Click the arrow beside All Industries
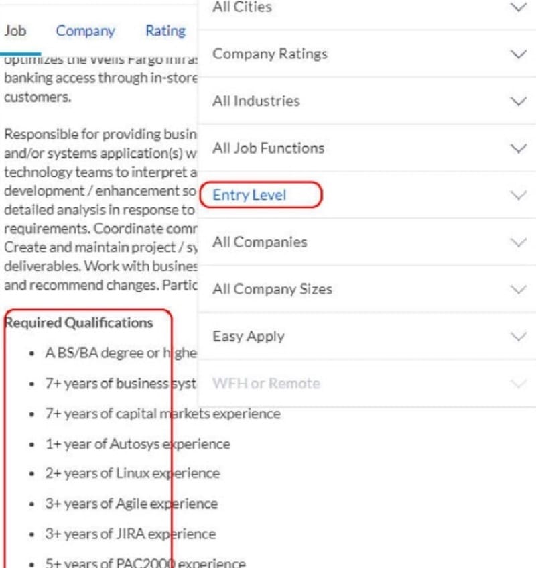The height and width of the screenshot is (568, 536). click(x=518, y=101)
